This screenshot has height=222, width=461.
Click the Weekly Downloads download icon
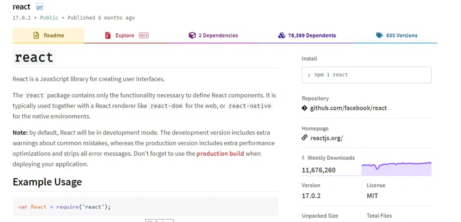[303, 157]
